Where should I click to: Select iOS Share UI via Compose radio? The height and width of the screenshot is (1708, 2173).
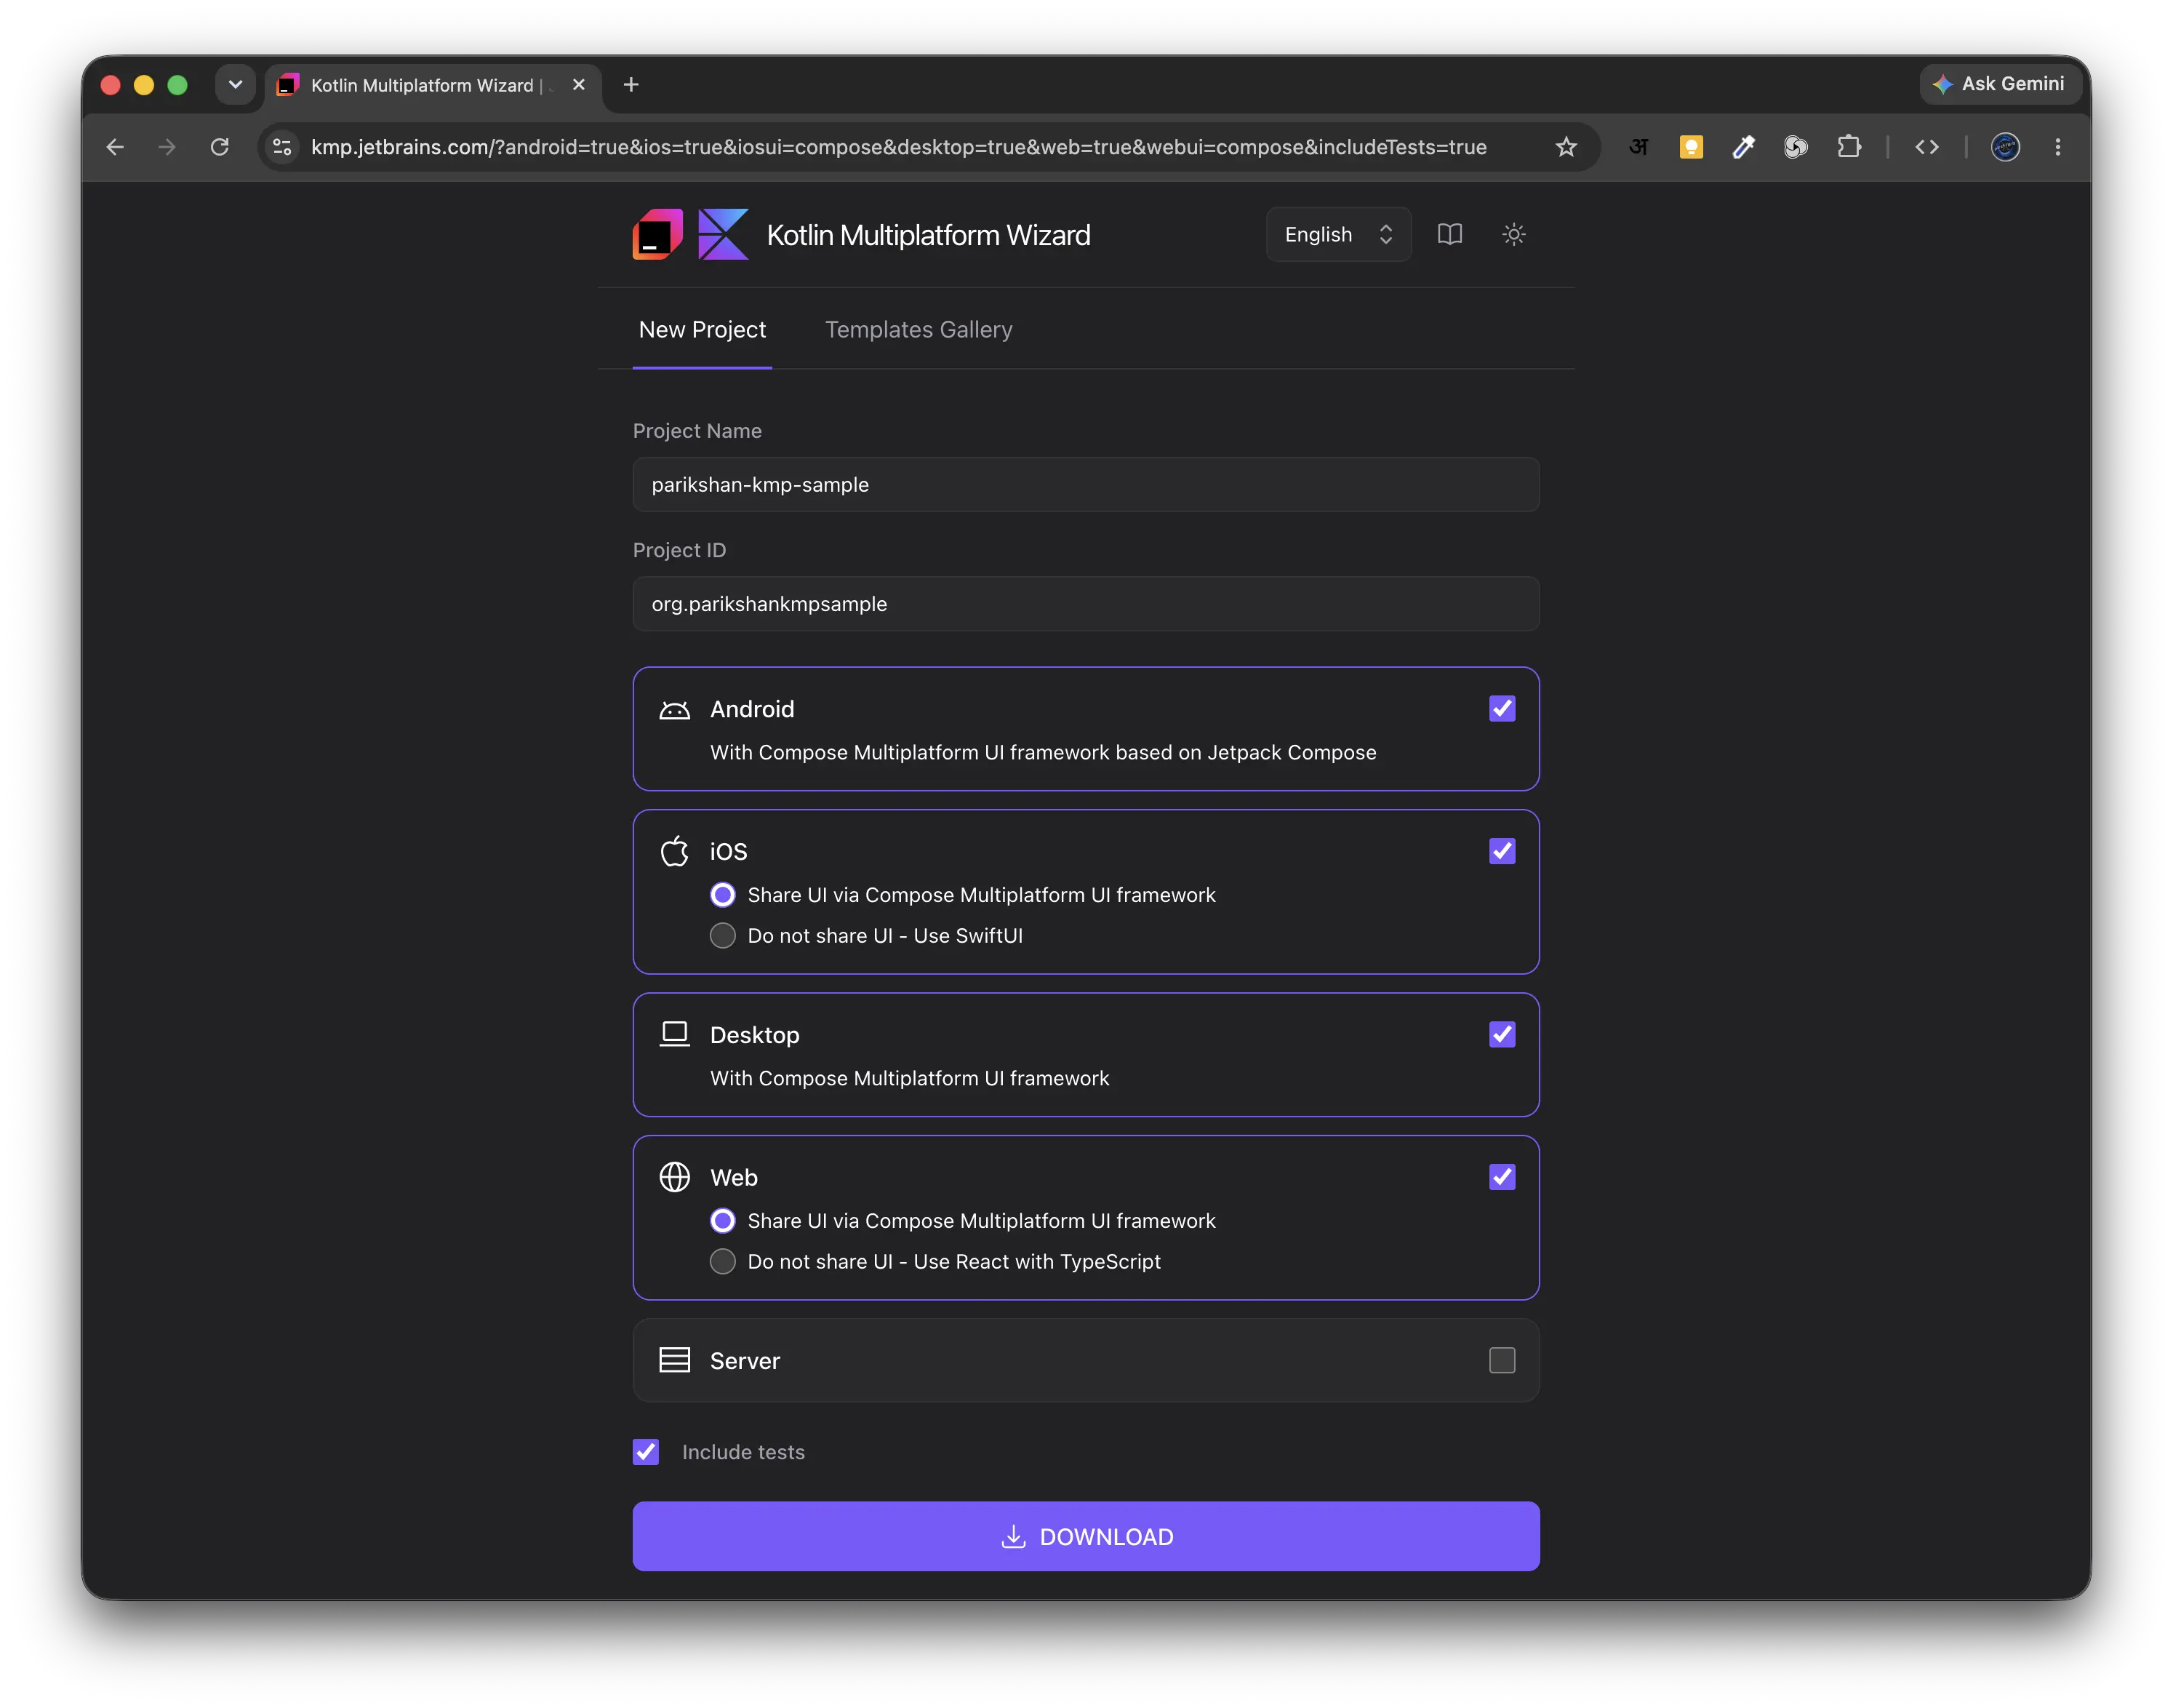(723, 895)
